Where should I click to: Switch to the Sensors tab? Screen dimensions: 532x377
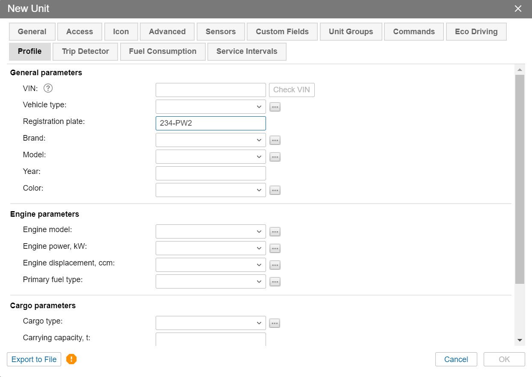[x=221, y=32]
